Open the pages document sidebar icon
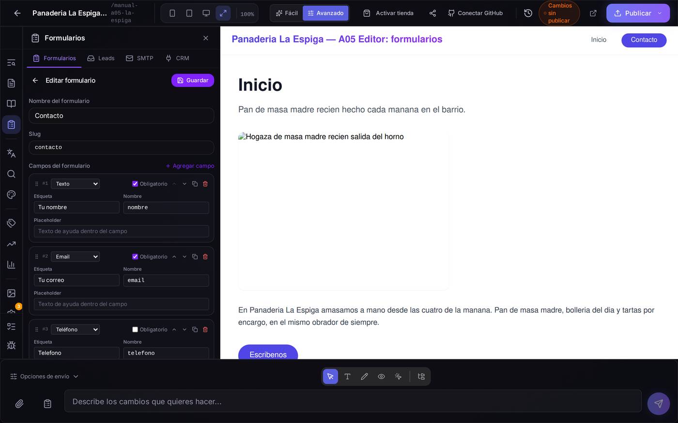 pyautogui.click(x=11, y=83)
